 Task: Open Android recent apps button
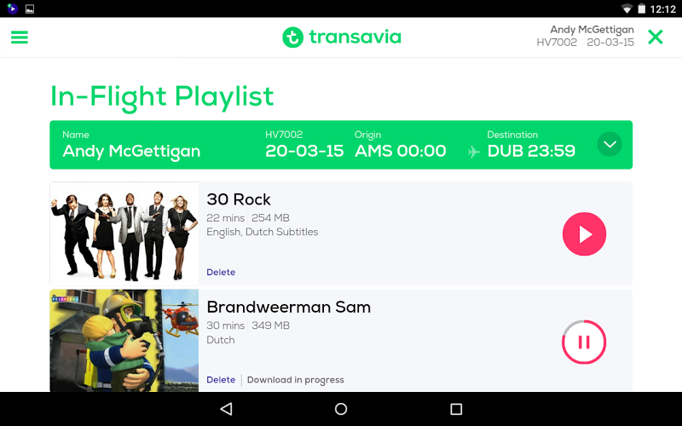(456, 409)
